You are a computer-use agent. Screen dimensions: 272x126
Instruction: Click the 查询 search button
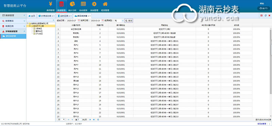[x=129, y=21]
